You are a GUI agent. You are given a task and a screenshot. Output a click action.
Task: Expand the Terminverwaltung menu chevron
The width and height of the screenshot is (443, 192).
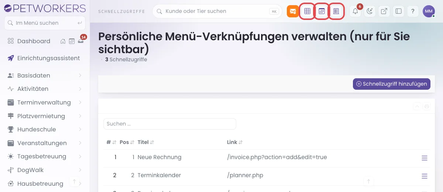pyautogui.click(x=80, y=102)
